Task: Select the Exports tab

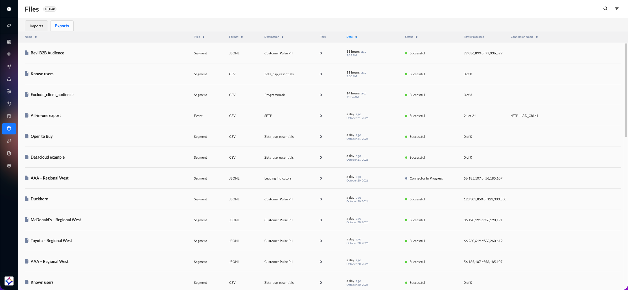Action: (62, 26)
